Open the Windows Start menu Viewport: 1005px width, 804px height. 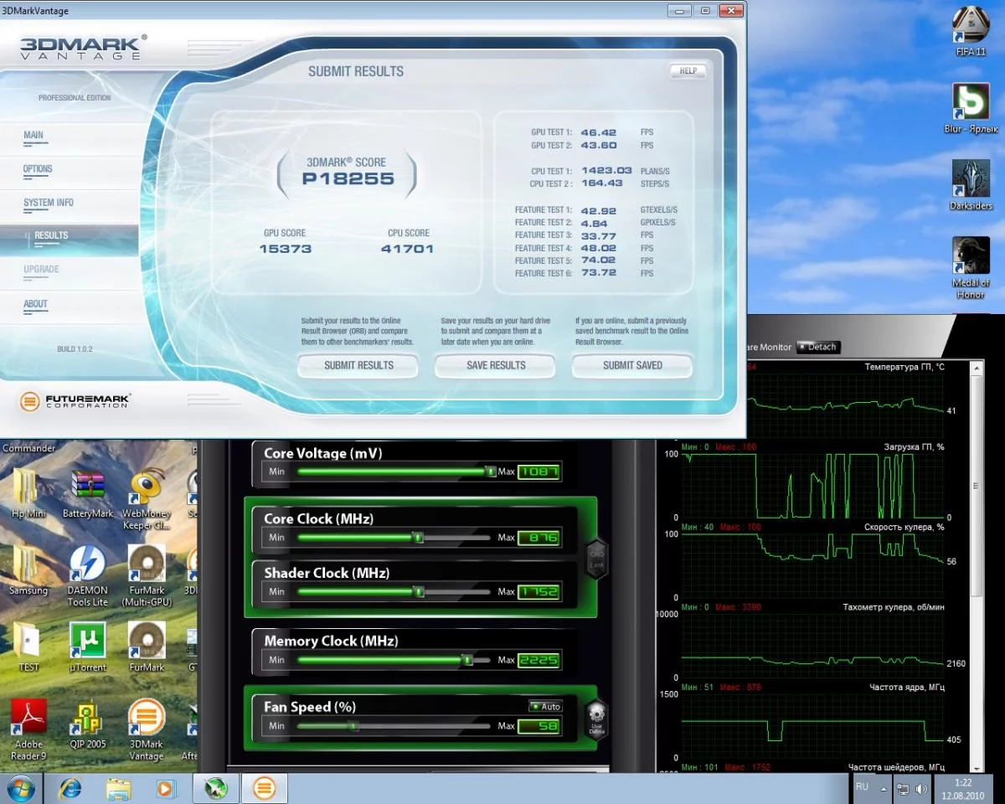(x=20, y=788)
